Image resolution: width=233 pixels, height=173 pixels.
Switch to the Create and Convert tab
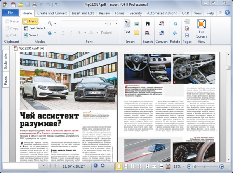coord(52,13)
